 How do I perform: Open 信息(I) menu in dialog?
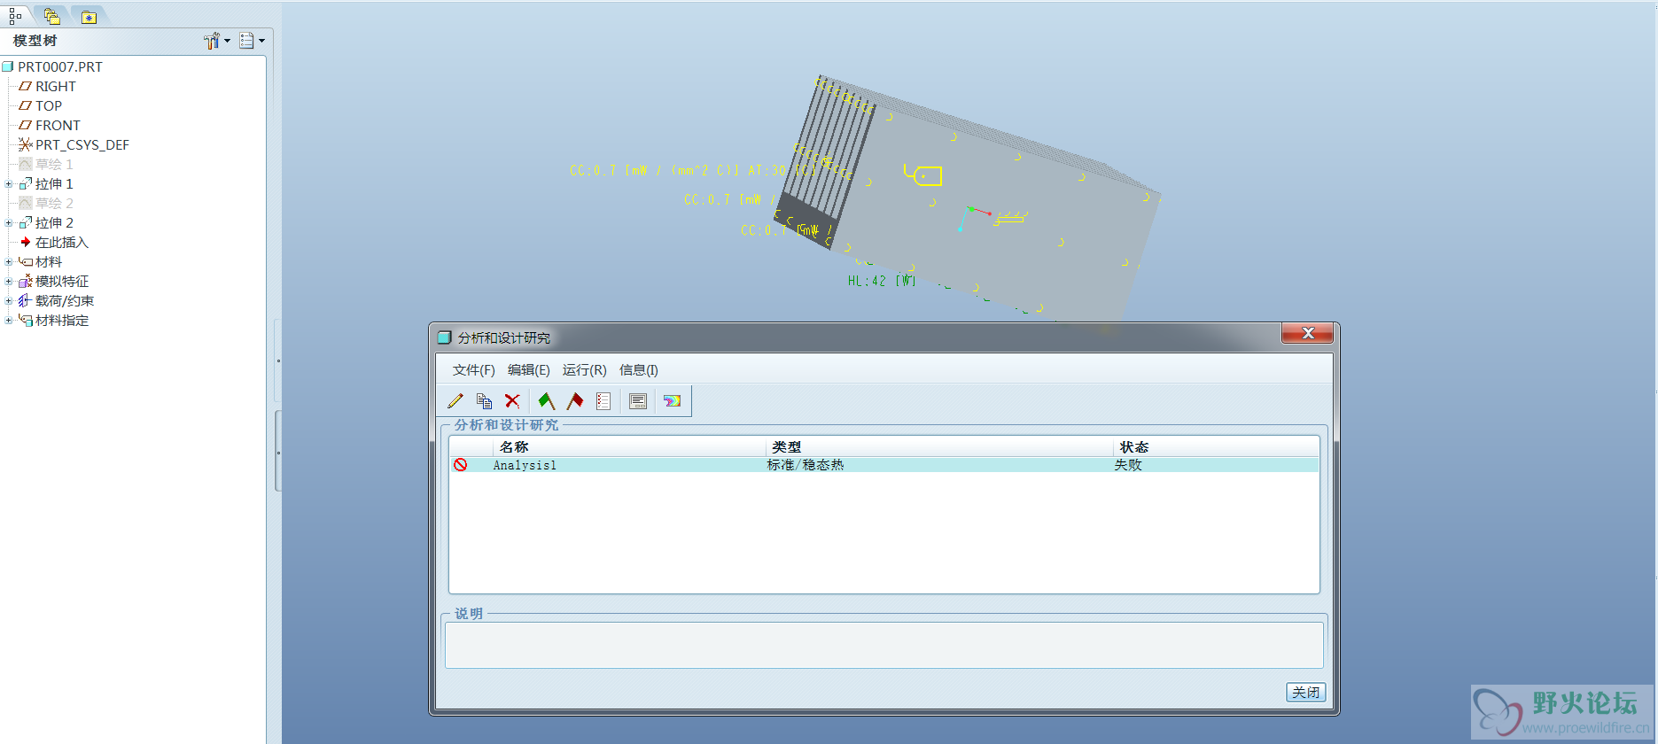(638, 370)
